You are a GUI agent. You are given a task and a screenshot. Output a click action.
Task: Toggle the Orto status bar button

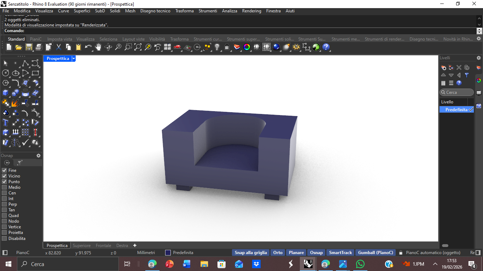(278, 253)
